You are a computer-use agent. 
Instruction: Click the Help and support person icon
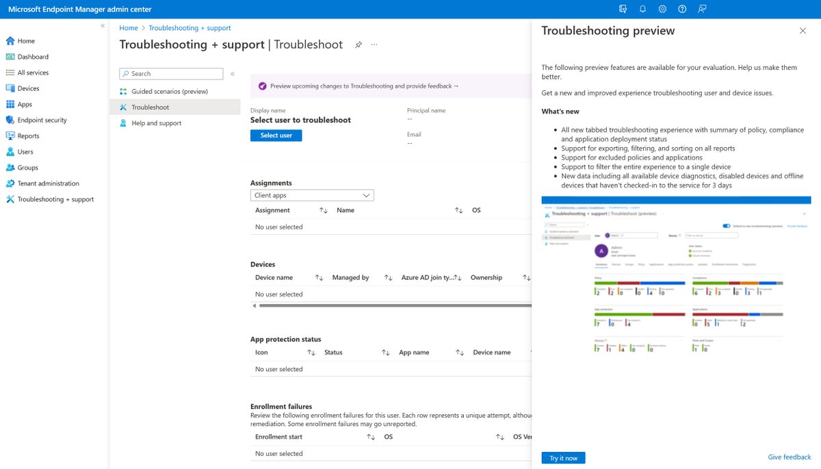tap(123, 123)
